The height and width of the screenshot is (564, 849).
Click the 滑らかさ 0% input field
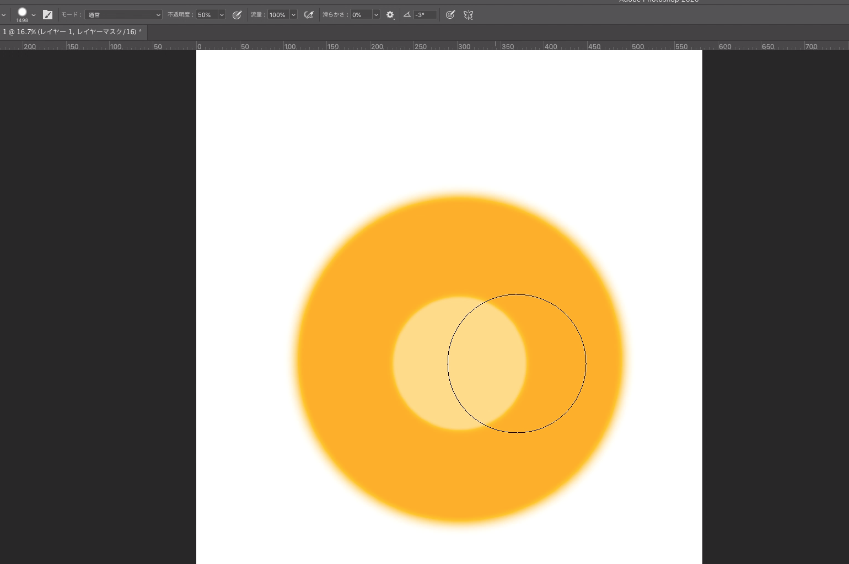point(362,15)
